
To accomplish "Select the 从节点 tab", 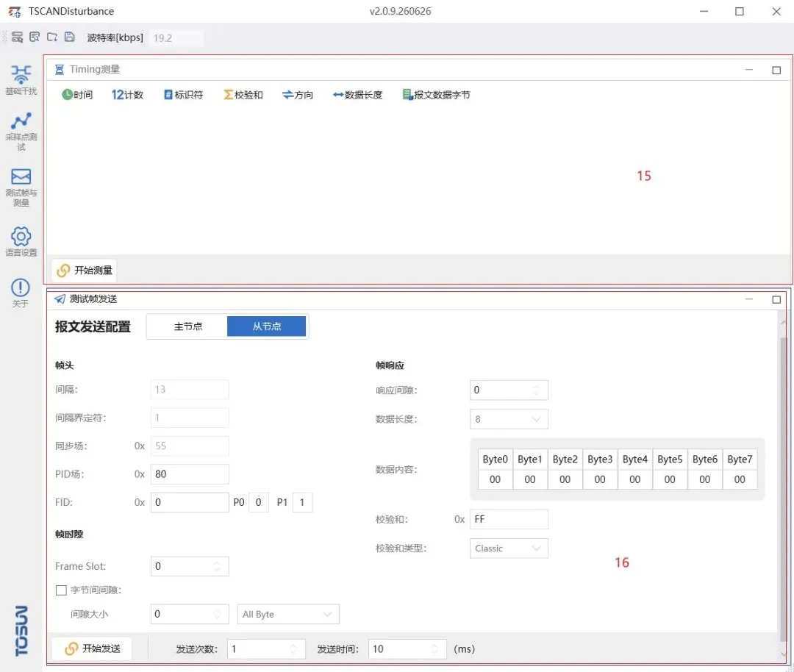I will tap(266, 326).
